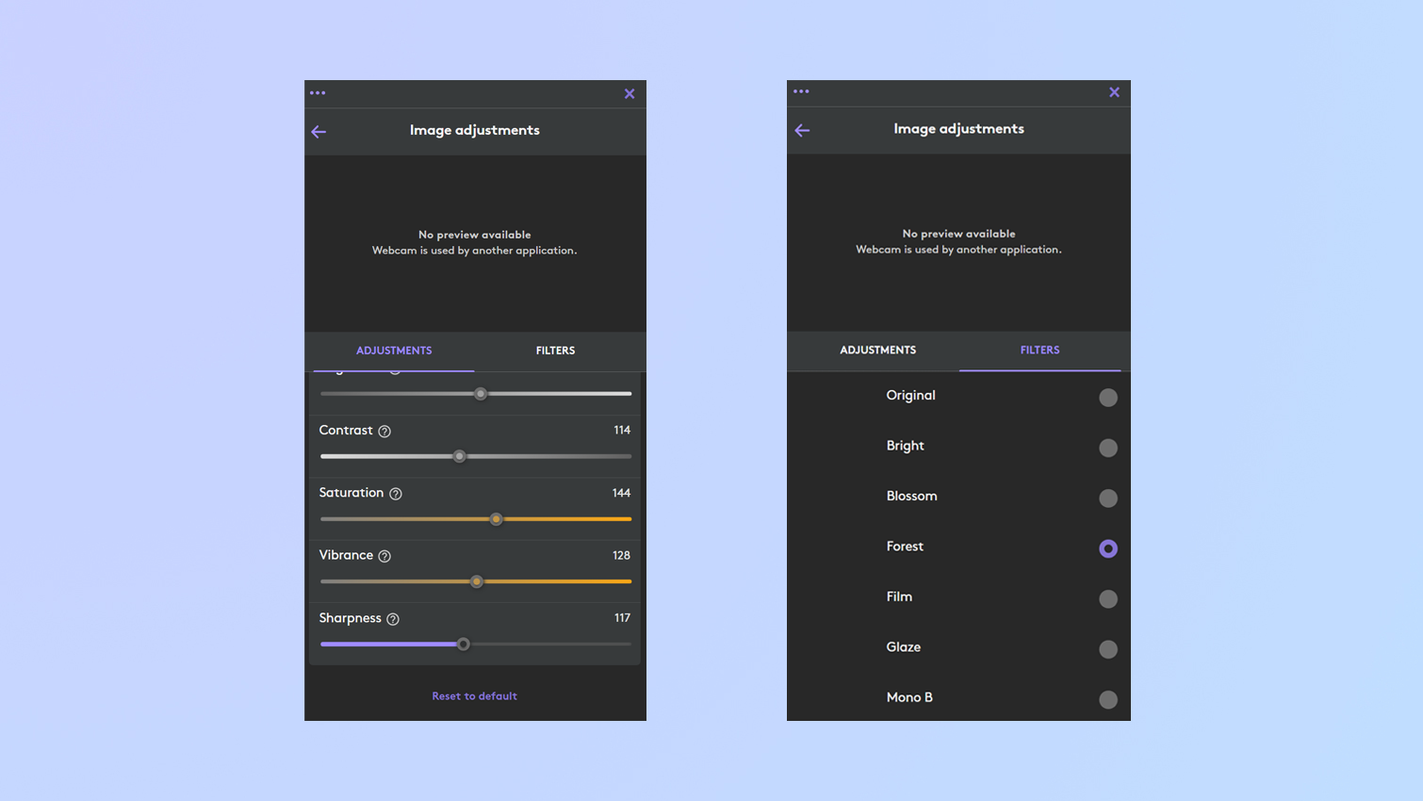Screen dimensions: 1423x801
Task: Click the Vibrance label text
Action: point(346,555)
